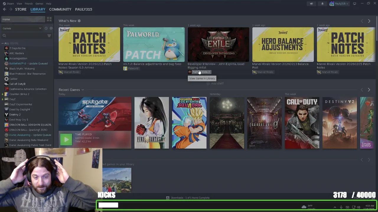Open the Palworld v0.7.2 patch news card
378x212 pixels.
tap(154, 45)
